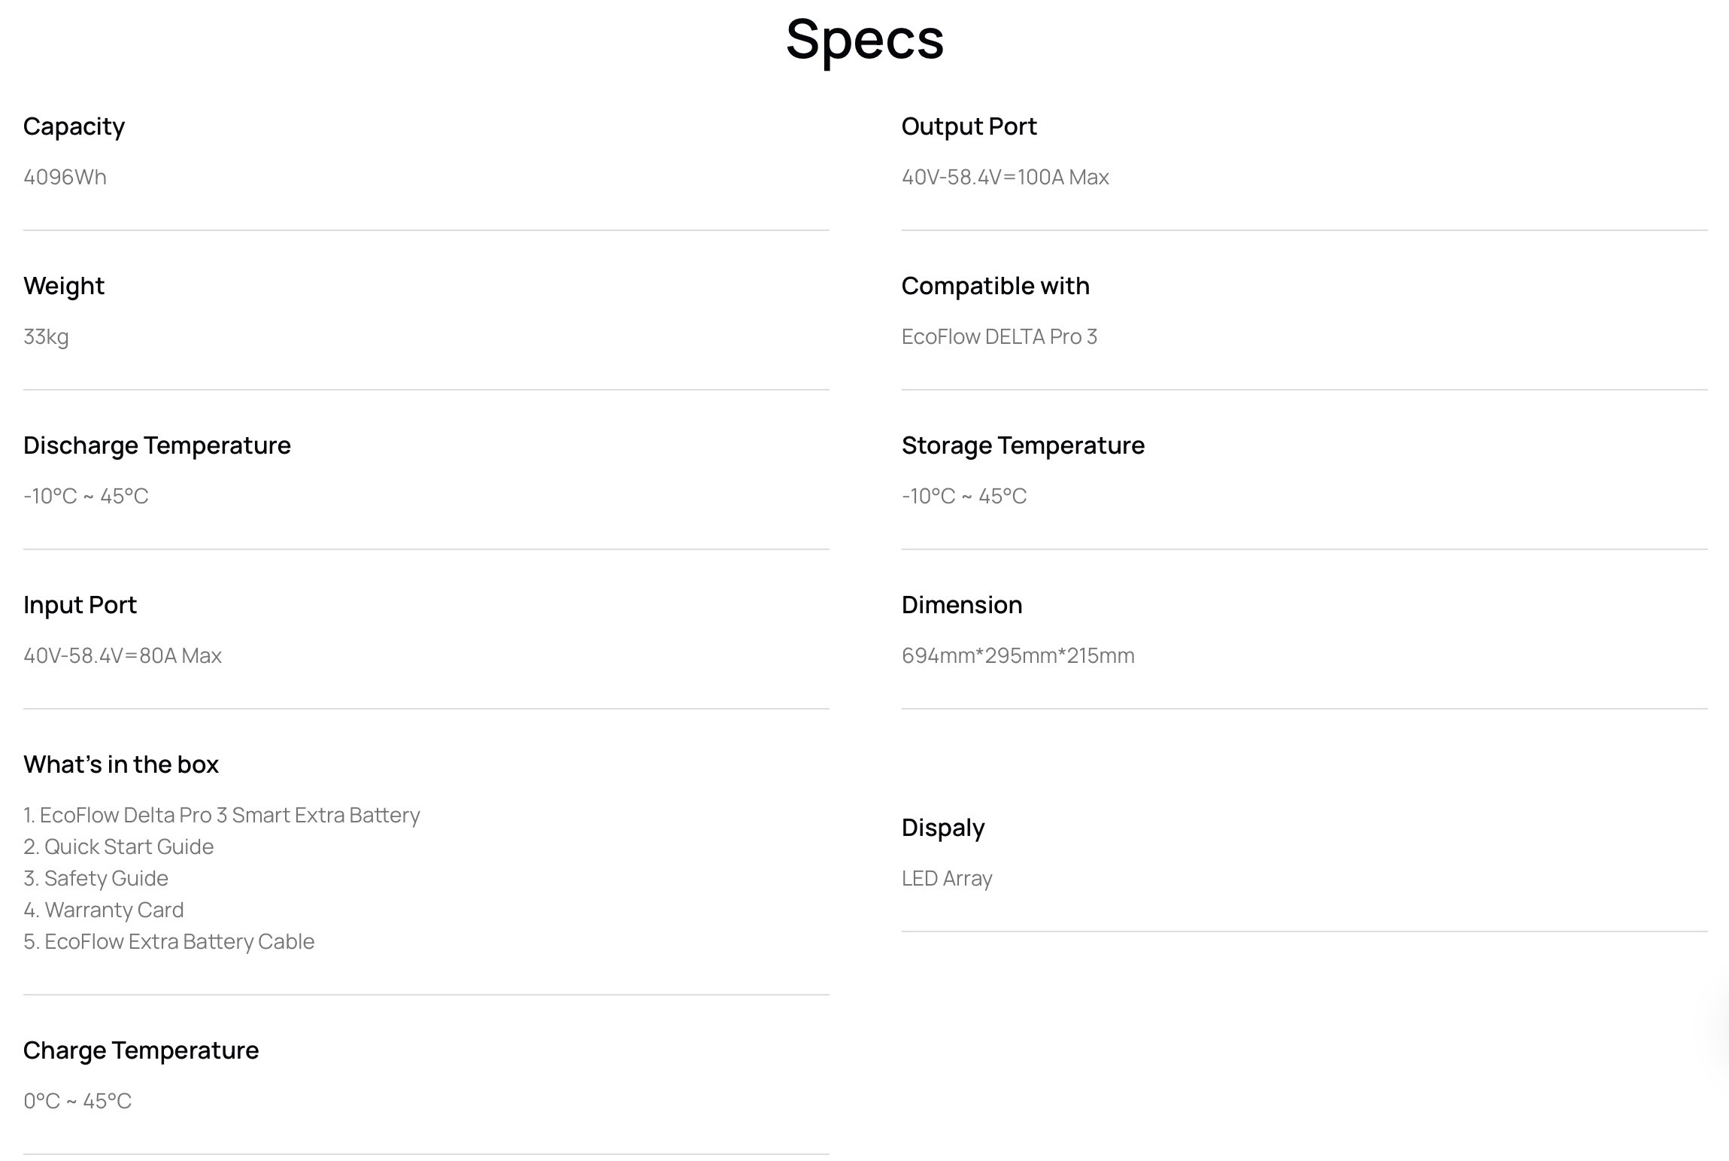Click the Weight spec label
This screenshot has height=1161, width=1729.
[64, 286]
